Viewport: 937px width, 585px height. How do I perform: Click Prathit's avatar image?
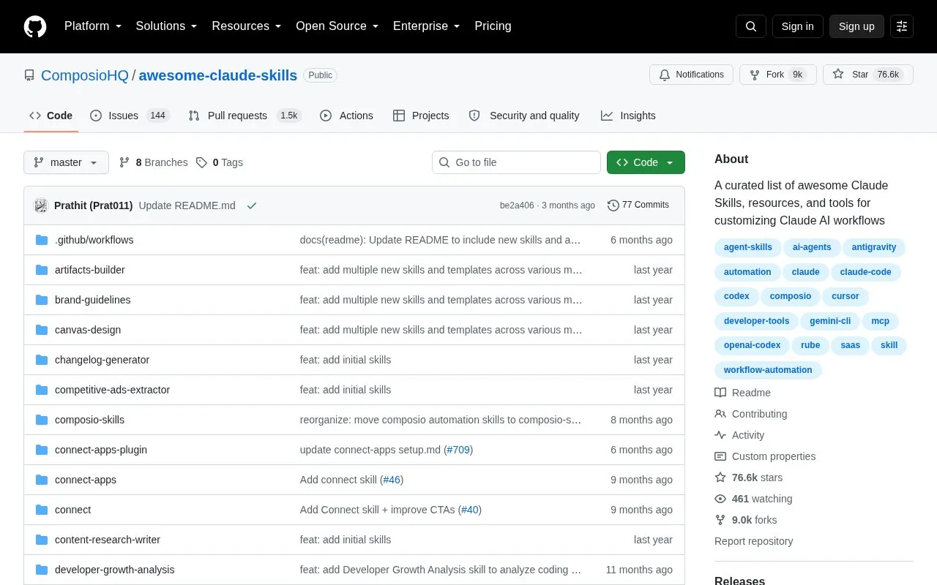(x=41, y=205)
